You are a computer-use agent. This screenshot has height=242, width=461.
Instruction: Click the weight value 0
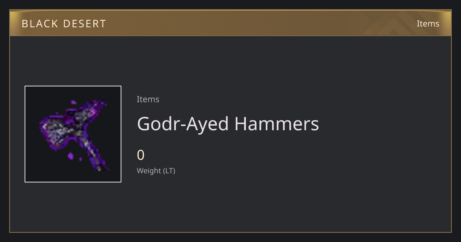coord(141,155)
